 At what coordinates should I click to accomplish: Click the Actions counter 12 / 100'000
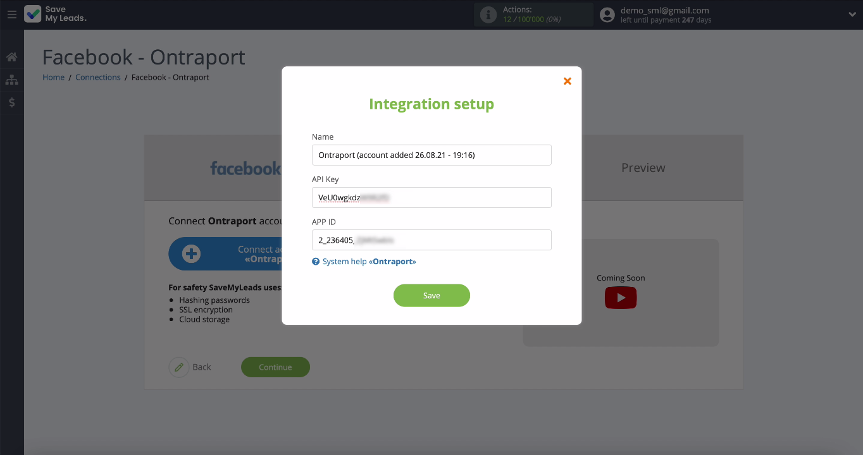(531, 20)
